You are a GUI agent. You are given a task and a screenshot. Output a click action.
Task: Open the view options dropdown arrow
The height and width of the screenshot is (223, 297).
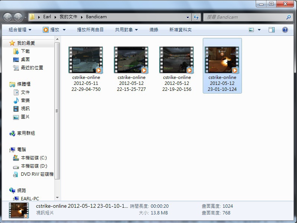[259, 30]
